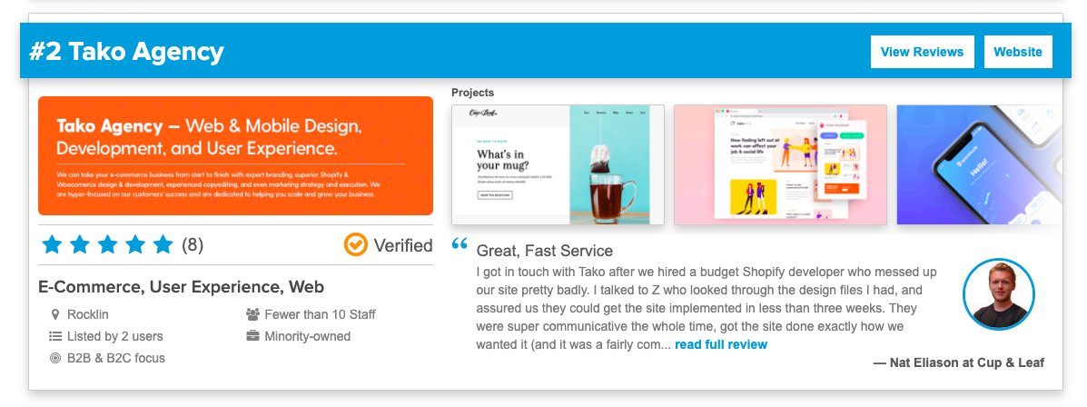Image resolution: width=1087 pixels, height=407 pixels.
Task: Click the Rocklin location text
Action: tap(88, 314)
